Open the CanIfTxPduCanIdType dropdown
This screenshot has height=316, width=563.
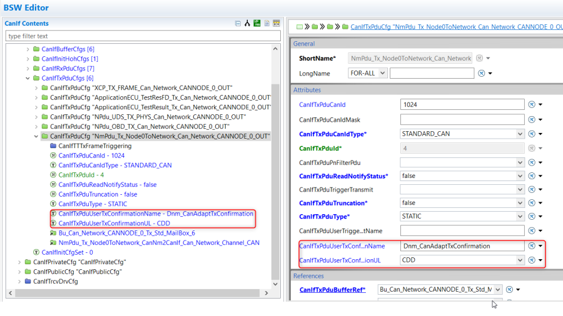click(x=520, y=134)
